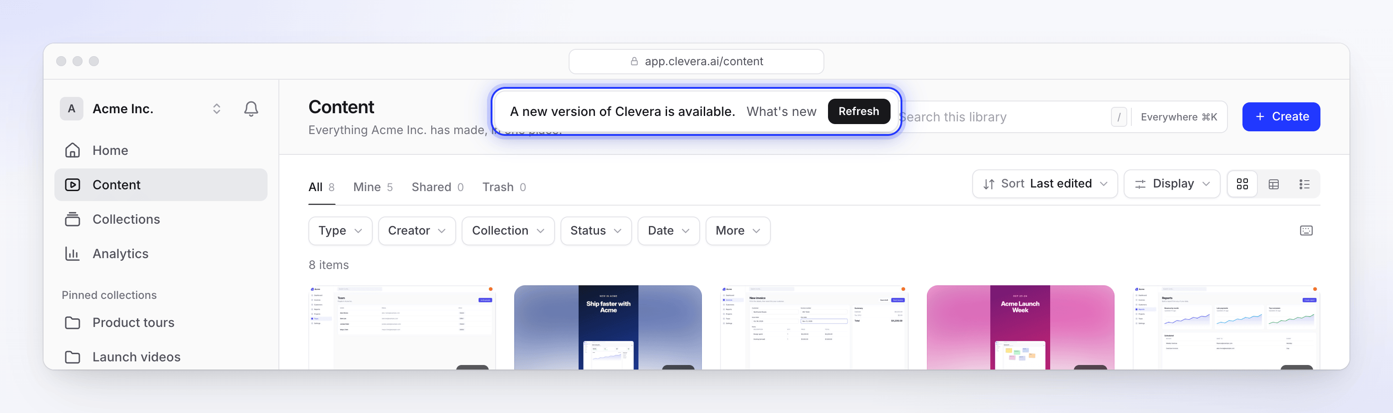The height and width of the screenshot is (413, 1393).
Task: Open the Ship faster with Acme thumbnail
Action: 608,327
